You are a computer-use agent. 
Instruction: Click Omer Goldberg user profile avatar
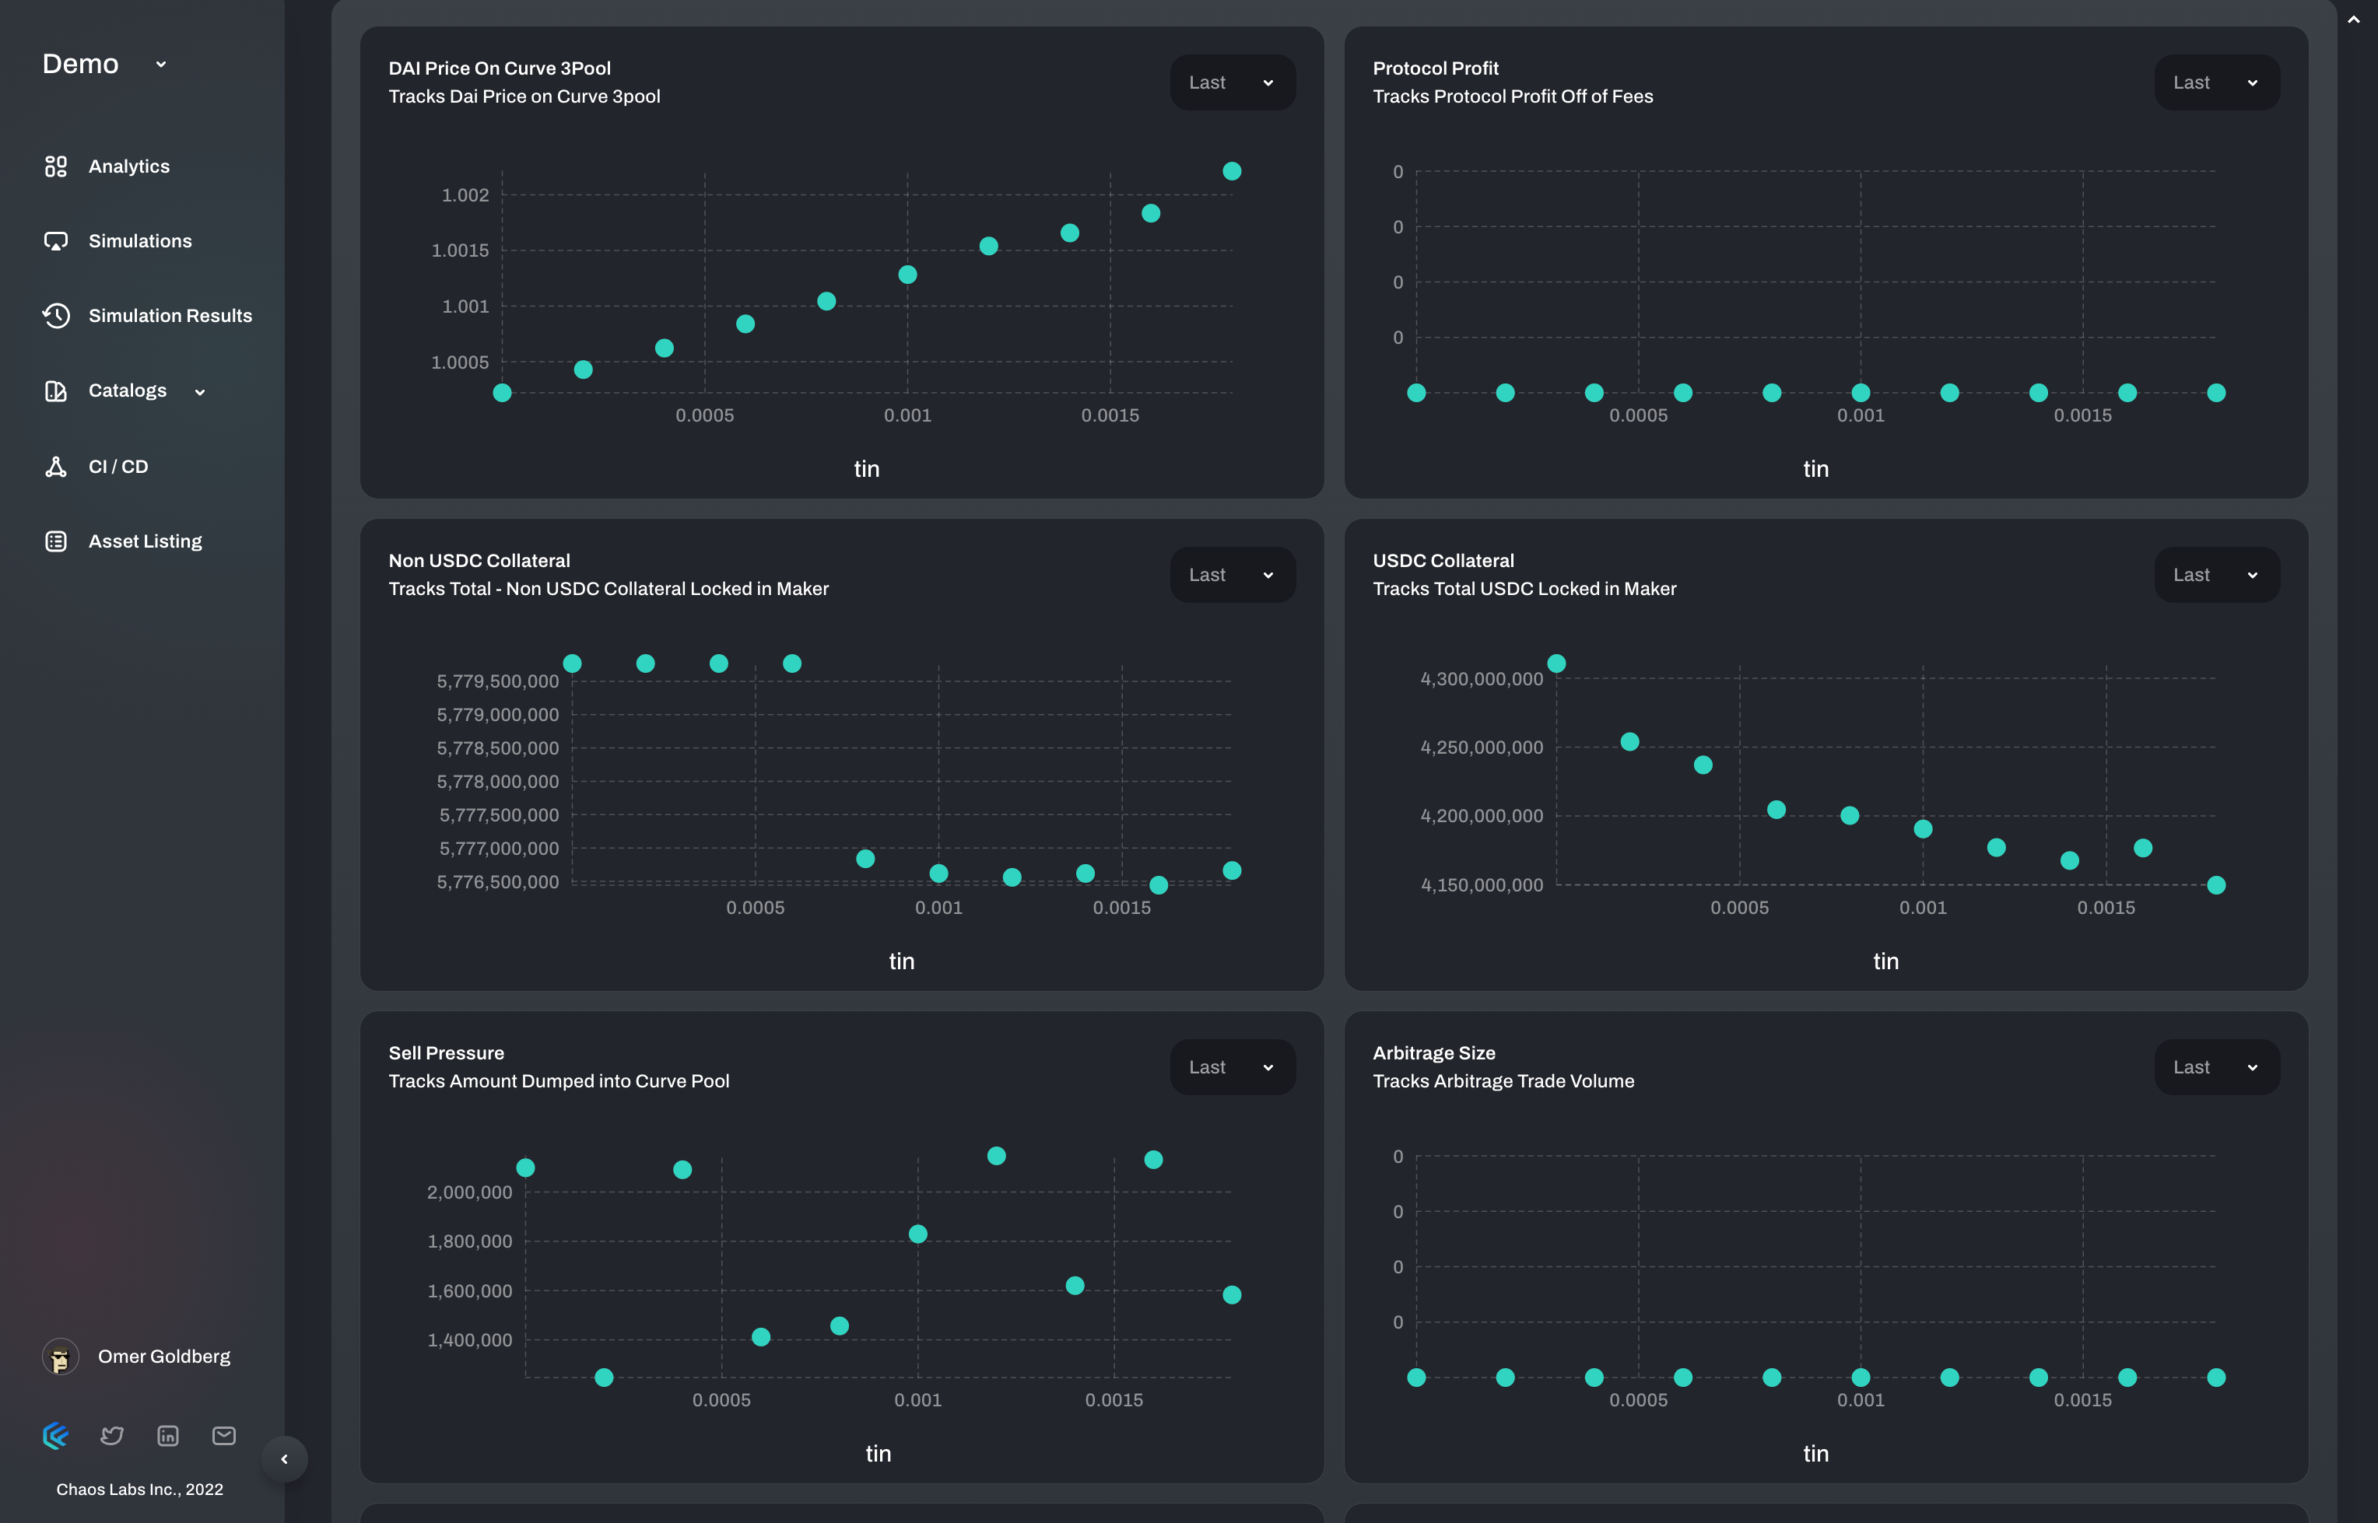pyautogui.click(x=61, y=1357)
